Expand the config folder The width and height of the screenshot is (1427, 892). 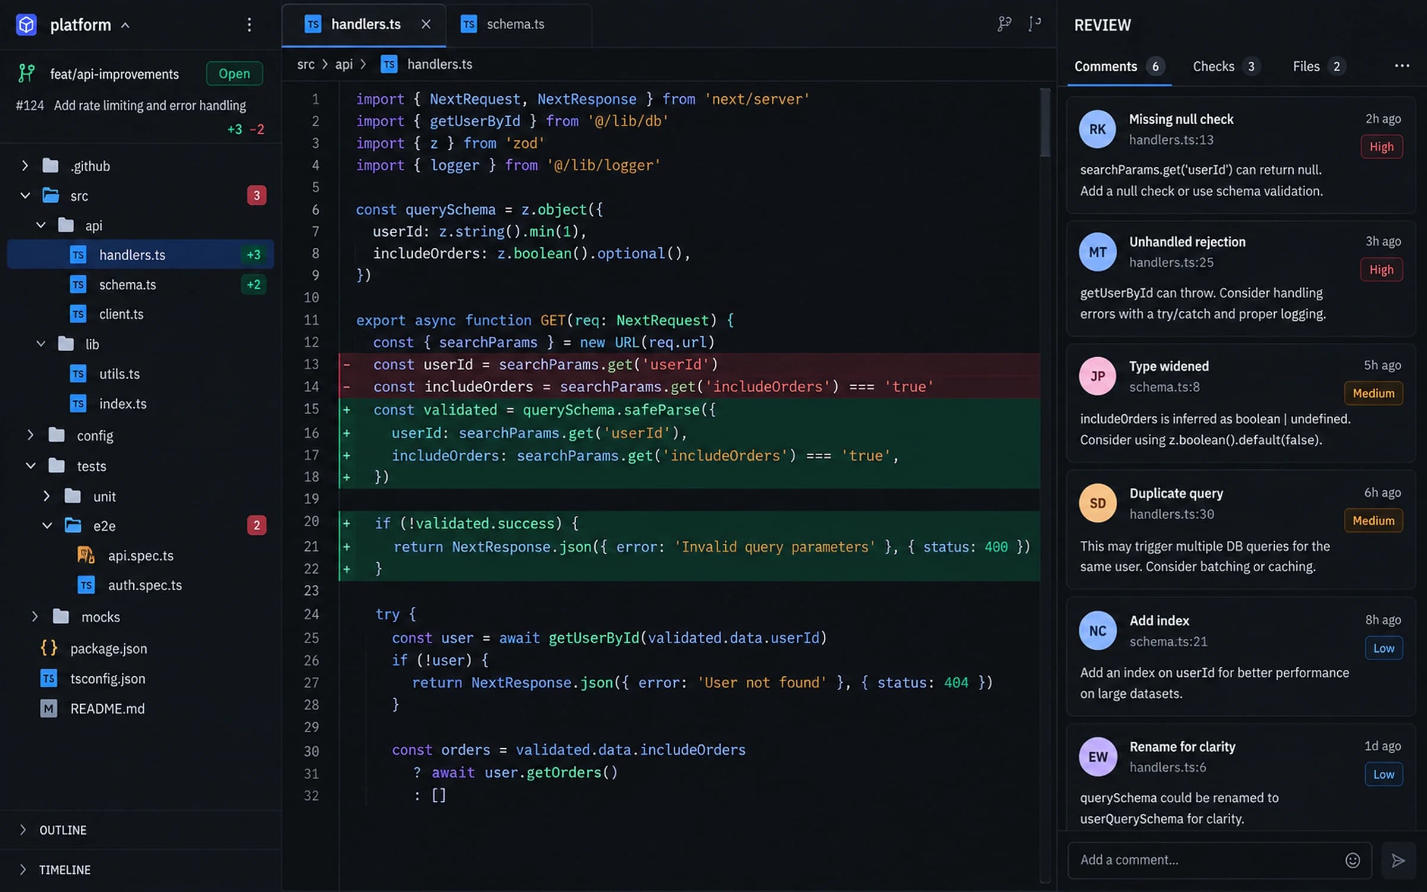(30, 435)
